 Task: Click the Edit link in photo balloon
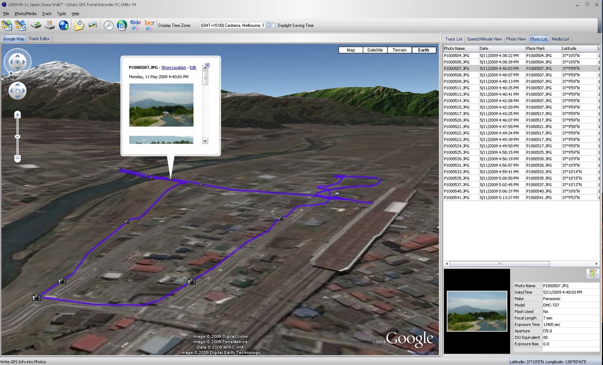[193, 67]
